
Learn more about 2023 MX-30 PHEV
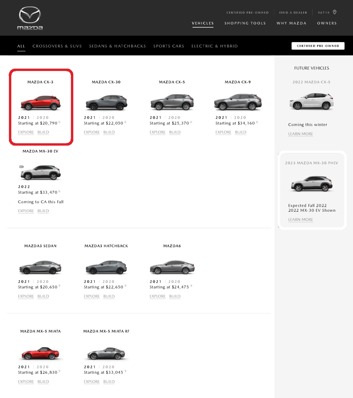301,219
